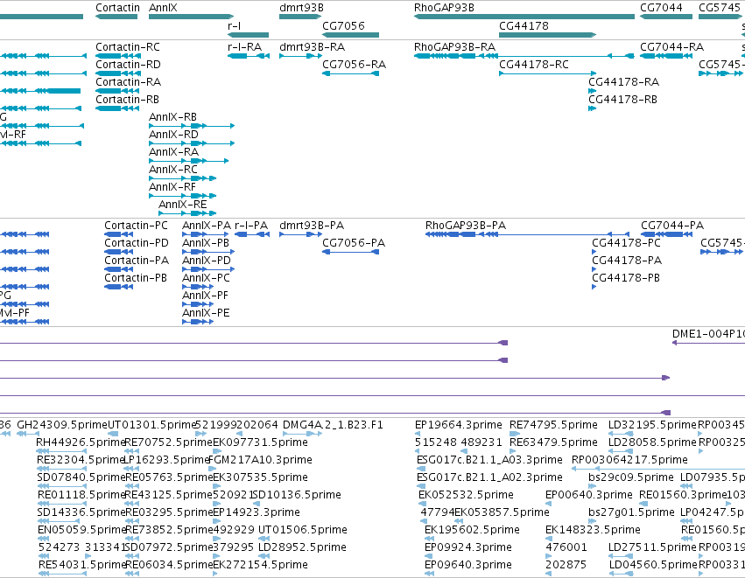Click EST ESG017c.B21.1_A03.3prime

coord(420,469)
